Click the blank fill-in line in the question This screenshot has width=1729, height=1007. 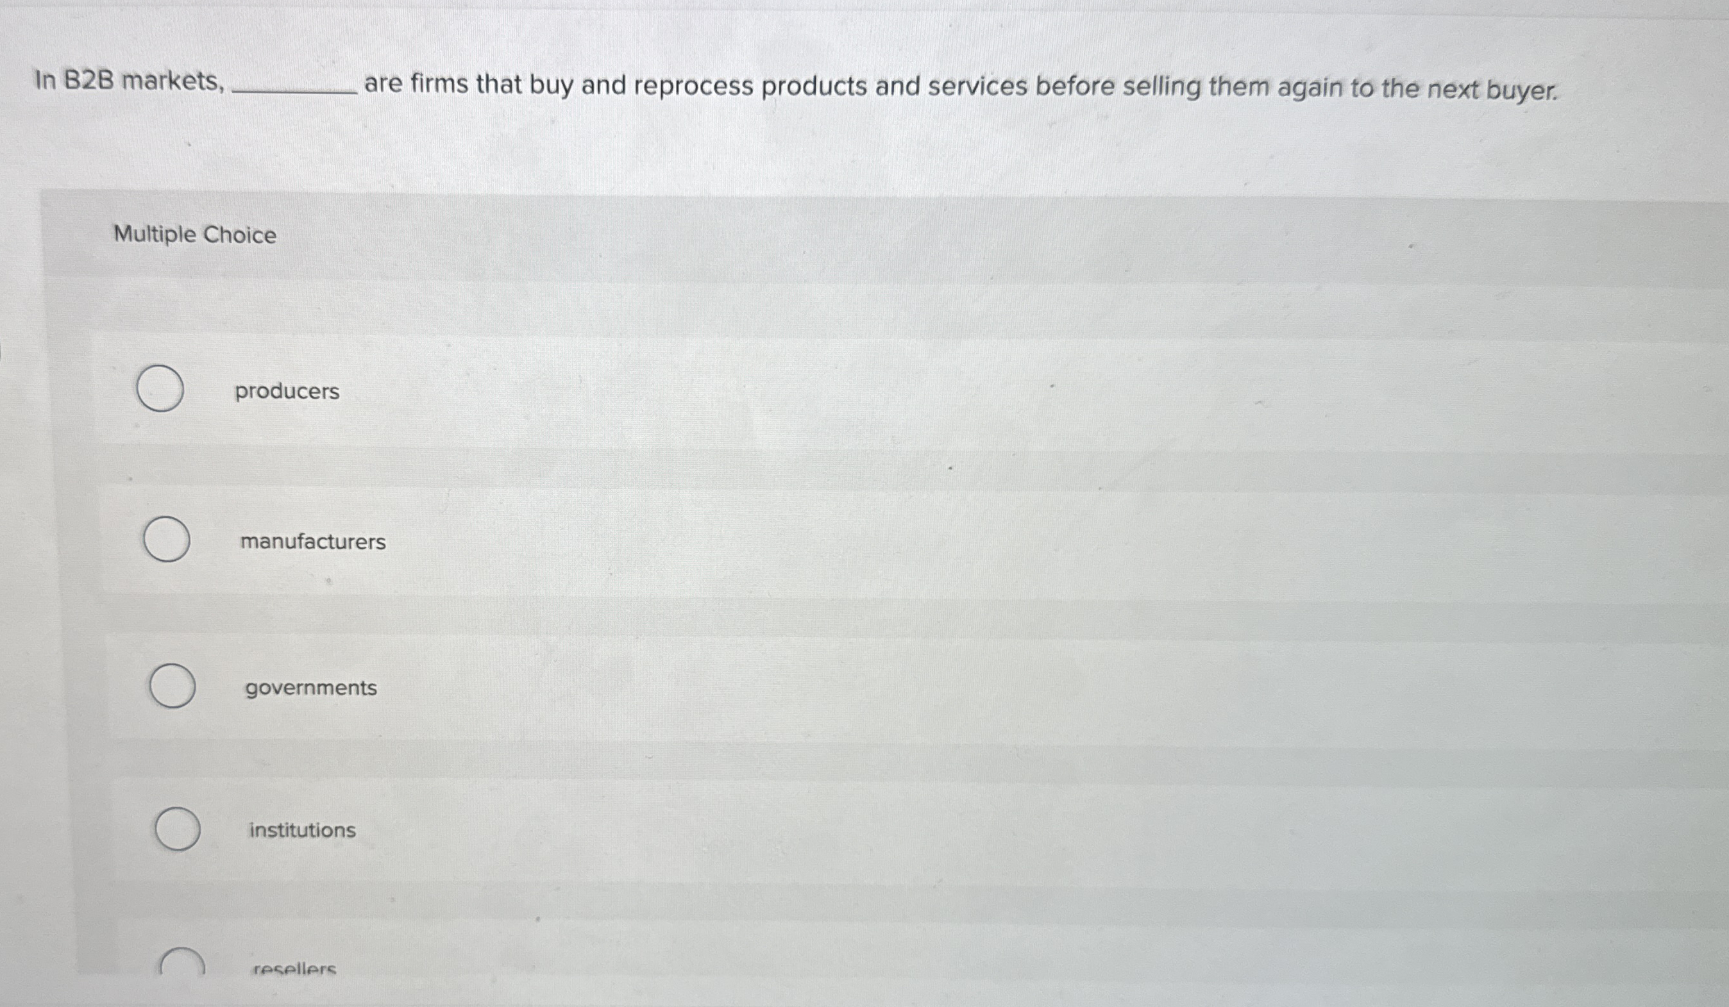[295, 90]
